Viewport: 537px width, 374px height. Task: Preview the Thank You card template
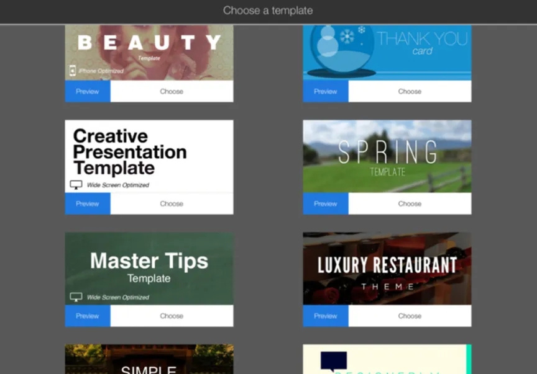[326, 91]
